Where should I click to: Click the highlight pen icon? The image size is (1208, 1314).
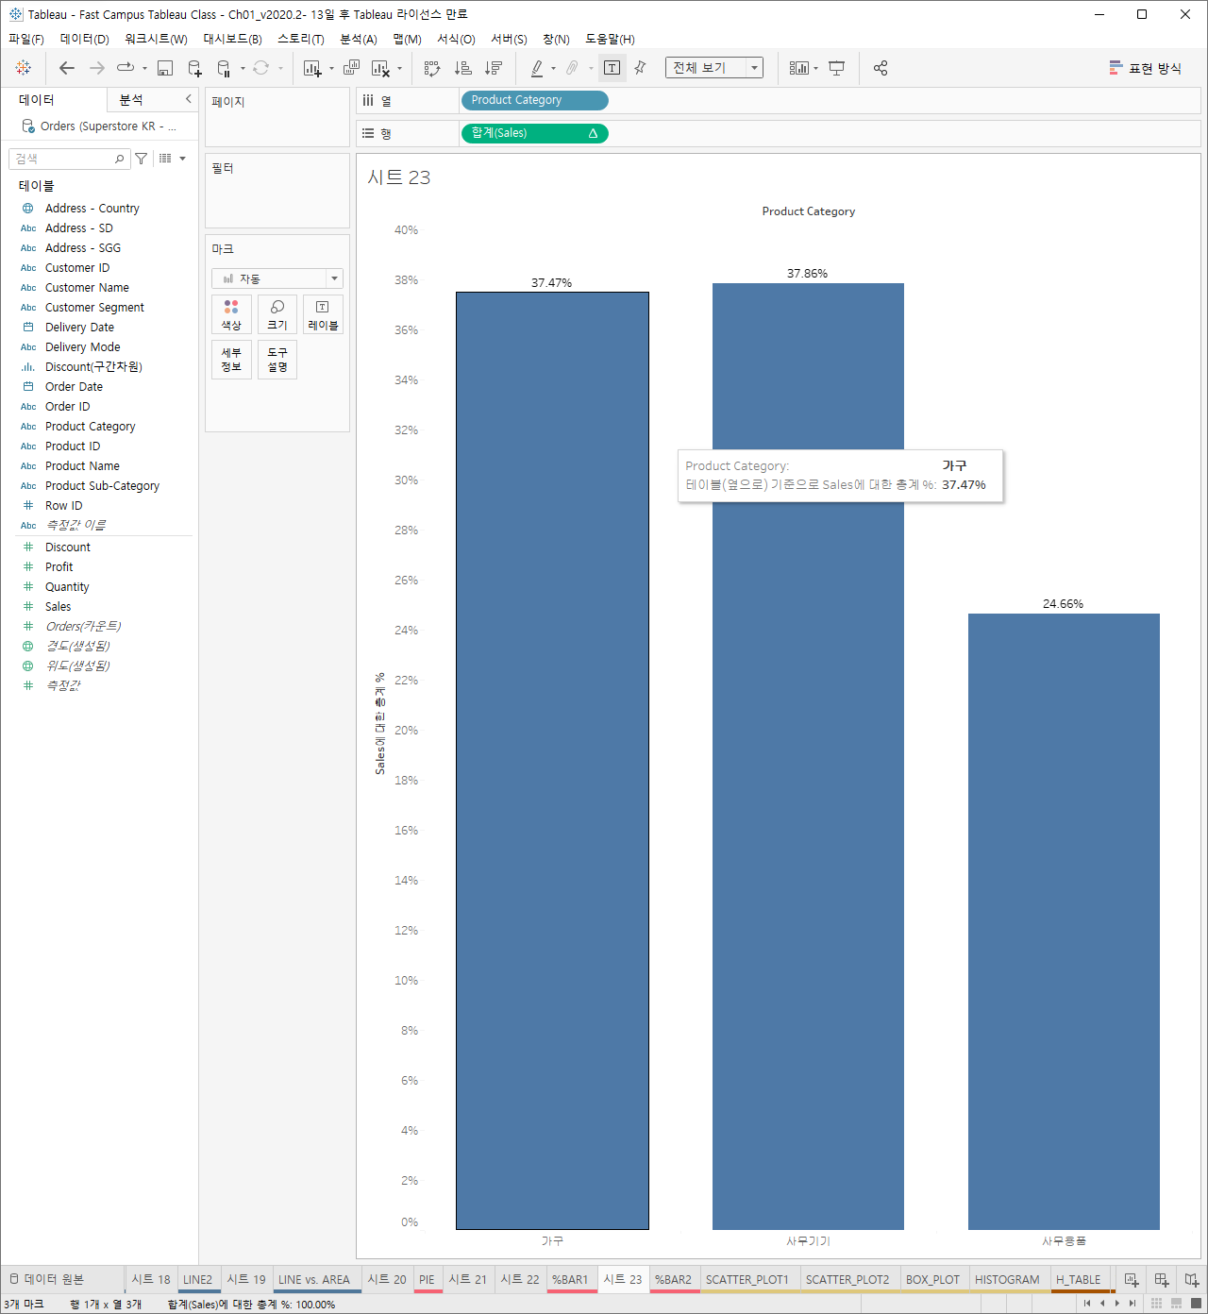coord(537,68)
